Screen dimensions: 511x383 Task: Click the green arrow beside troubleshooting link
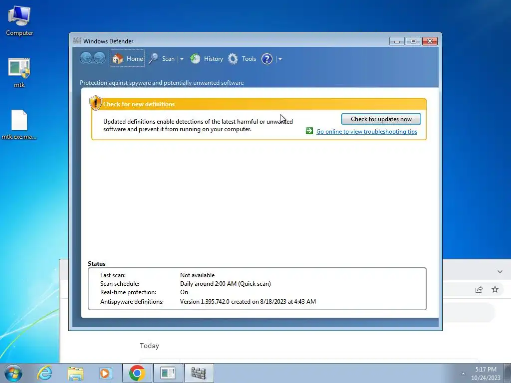click(x=309, y=131)
